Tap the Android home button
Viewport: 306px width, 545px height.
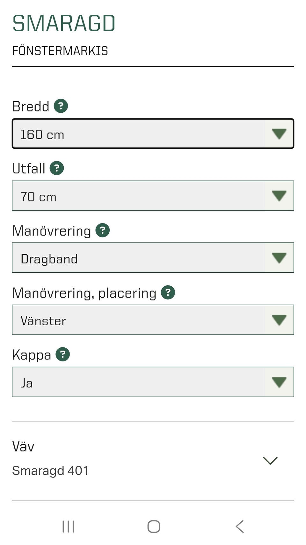coord(154,526)
